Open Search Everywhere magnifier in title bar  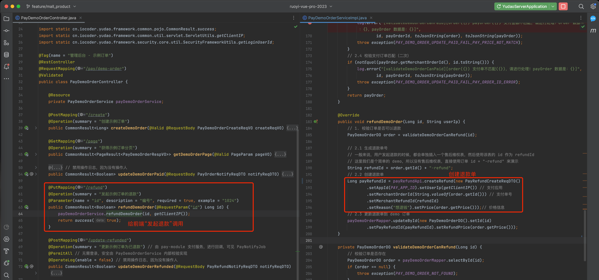[581, 6]
